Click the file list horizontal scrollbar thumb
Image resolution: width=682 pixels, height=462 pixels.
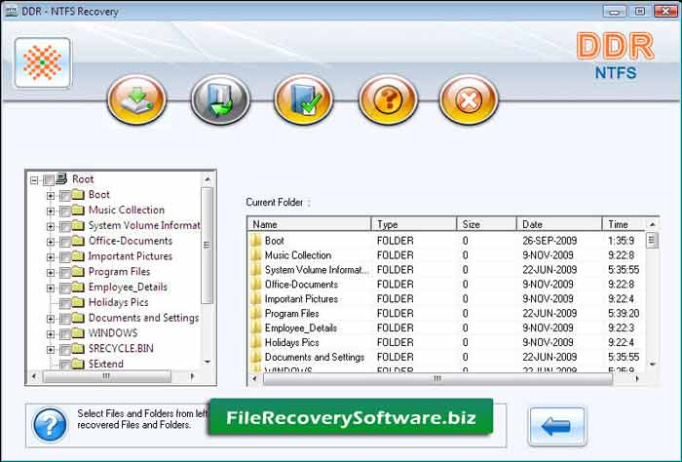point(437,379)
